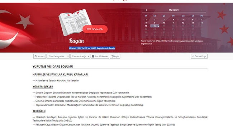This screenshot has height=129, width=233.
Task: Click the Bugün title text
Action: [x=76, y=41]
